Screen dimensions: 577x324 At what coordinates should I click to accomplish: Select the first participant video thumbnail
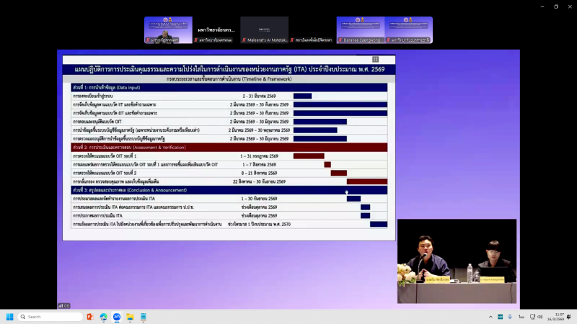point(168,30)
